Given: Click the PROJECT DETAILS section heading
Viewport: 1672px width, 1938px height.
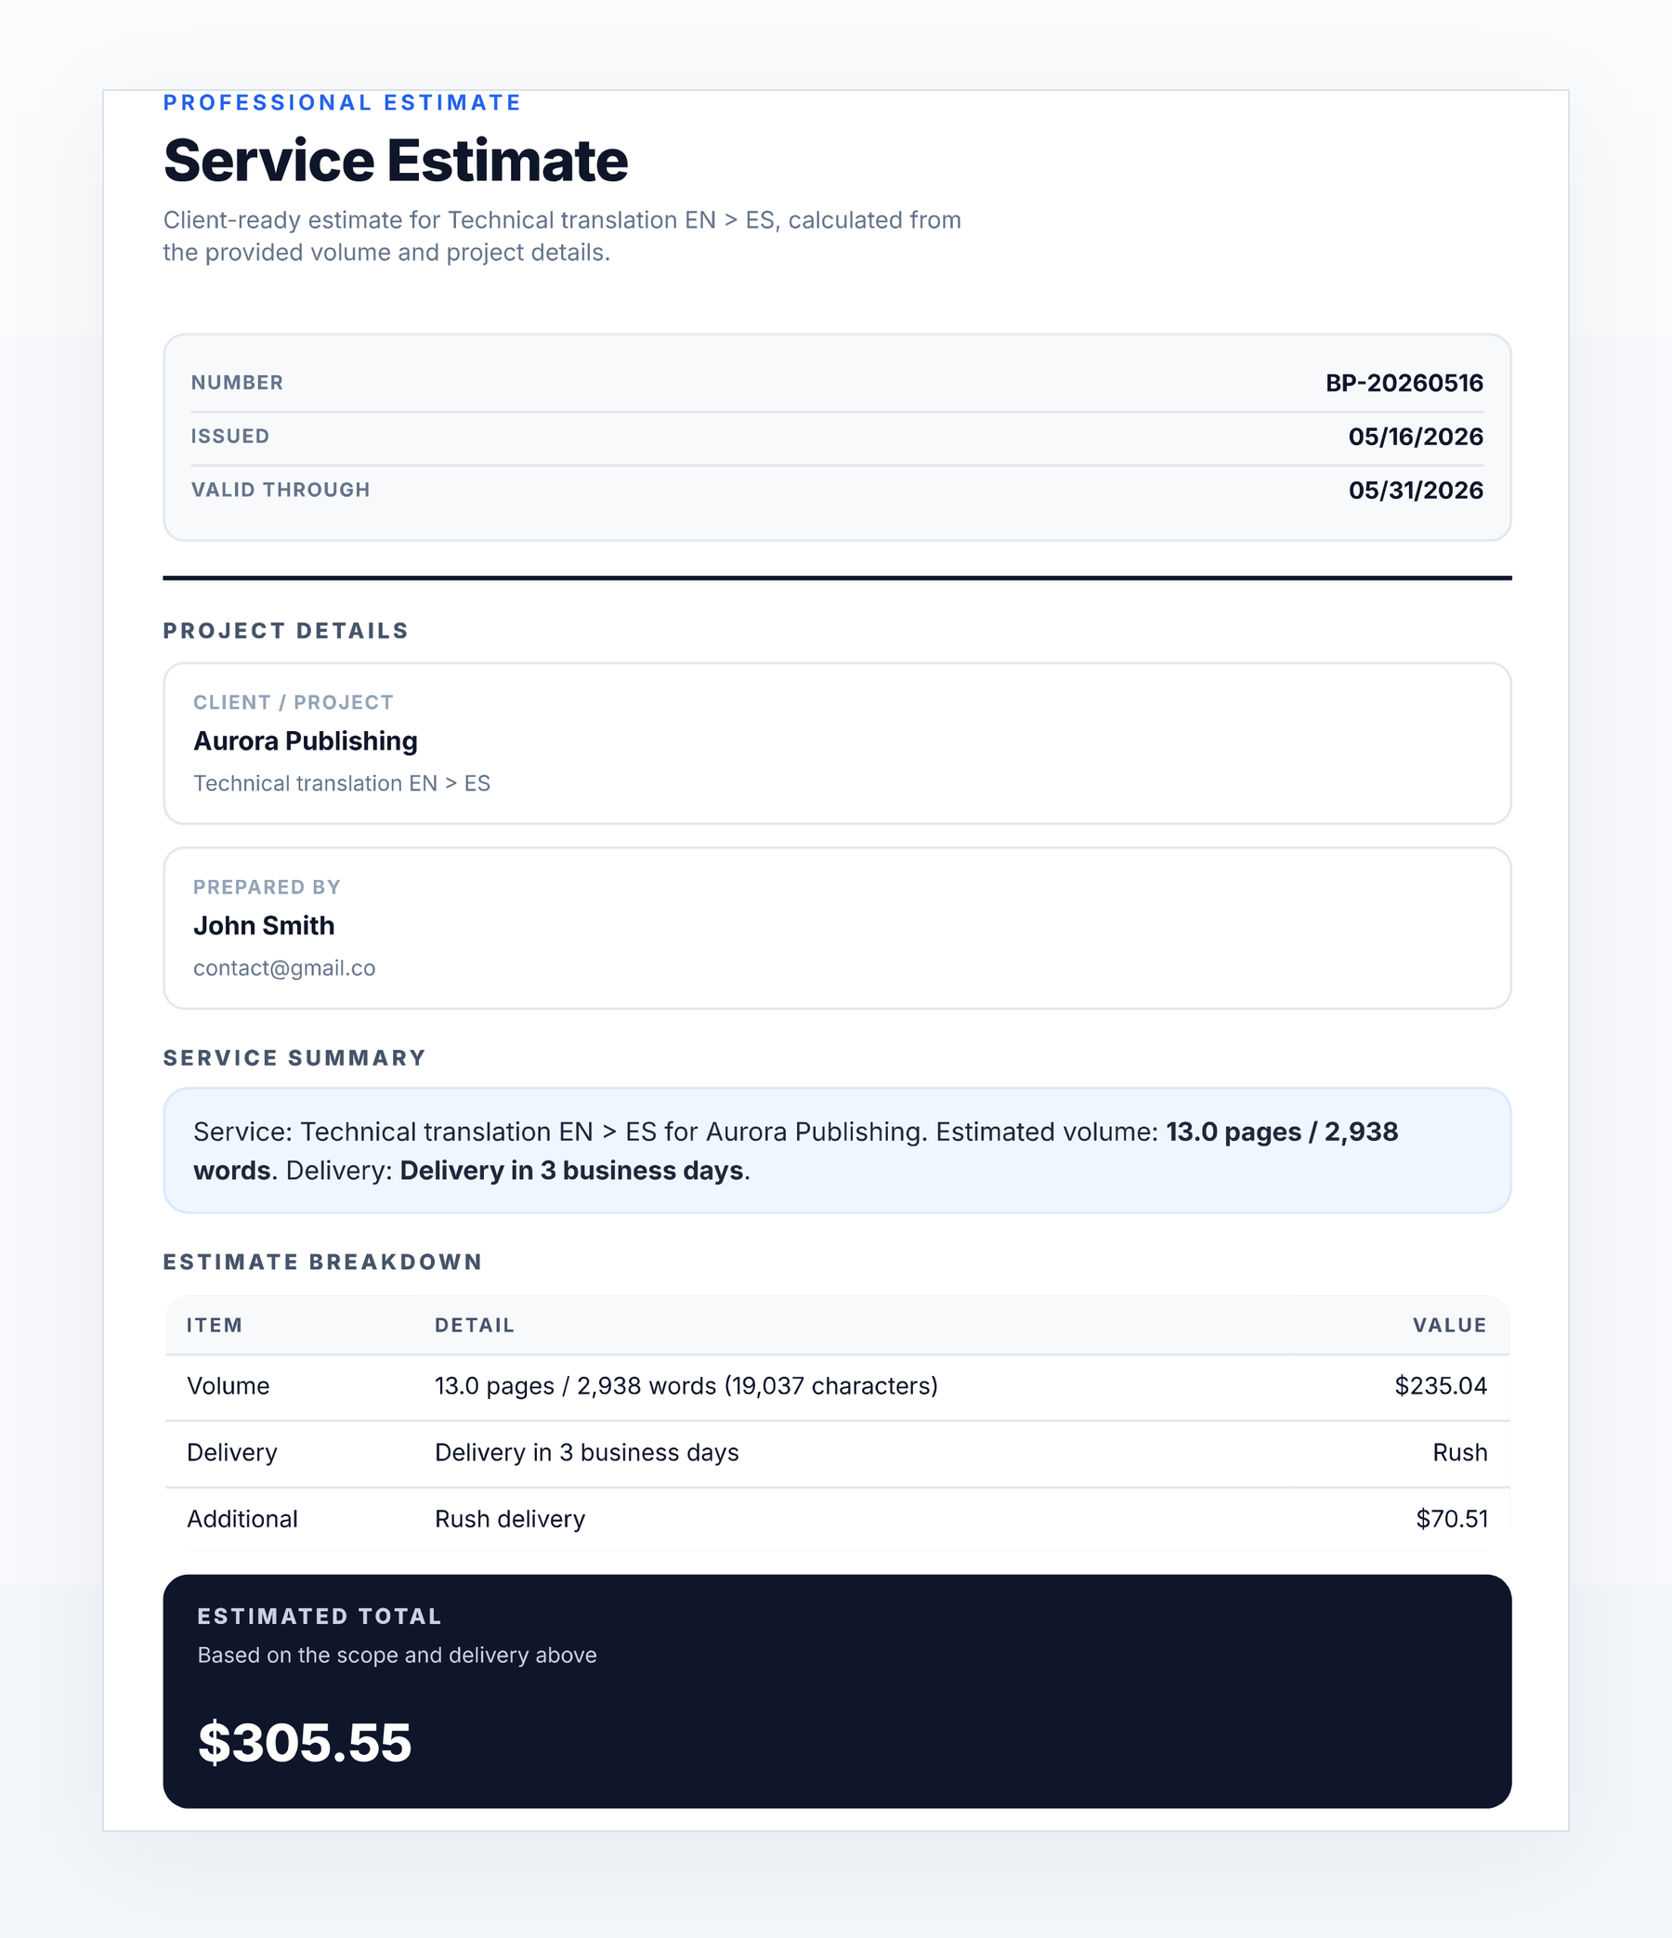Looking at the screenshot, I should pyautogui.click(x=286, y=632).
